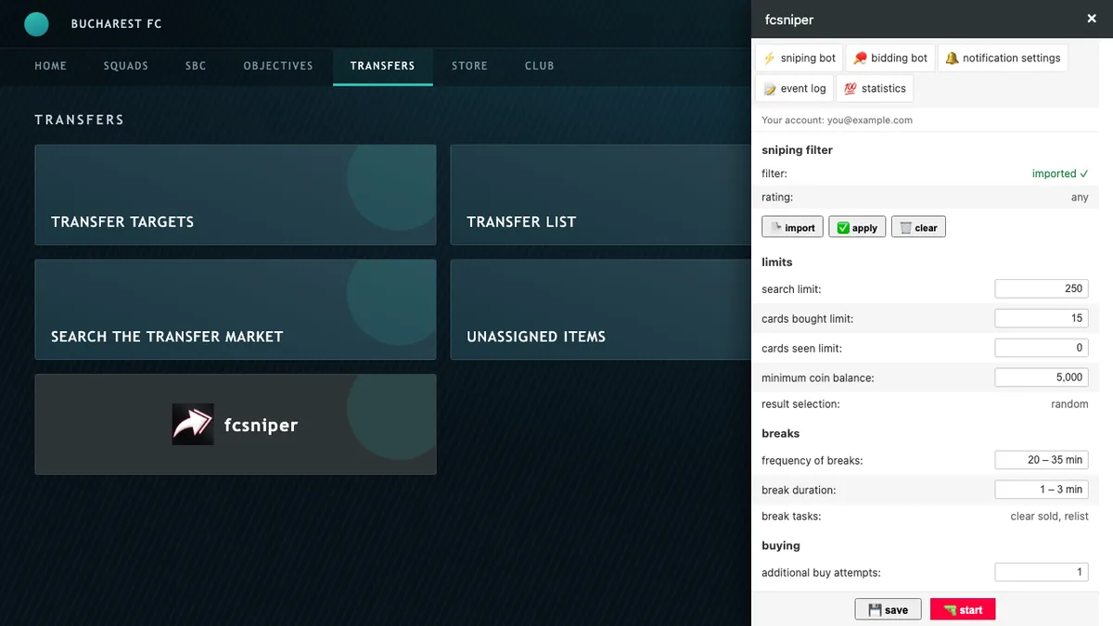This screenshot has width=1113, height=626.
Task: Open the CLUB nav item
Action: coord(539,66)
